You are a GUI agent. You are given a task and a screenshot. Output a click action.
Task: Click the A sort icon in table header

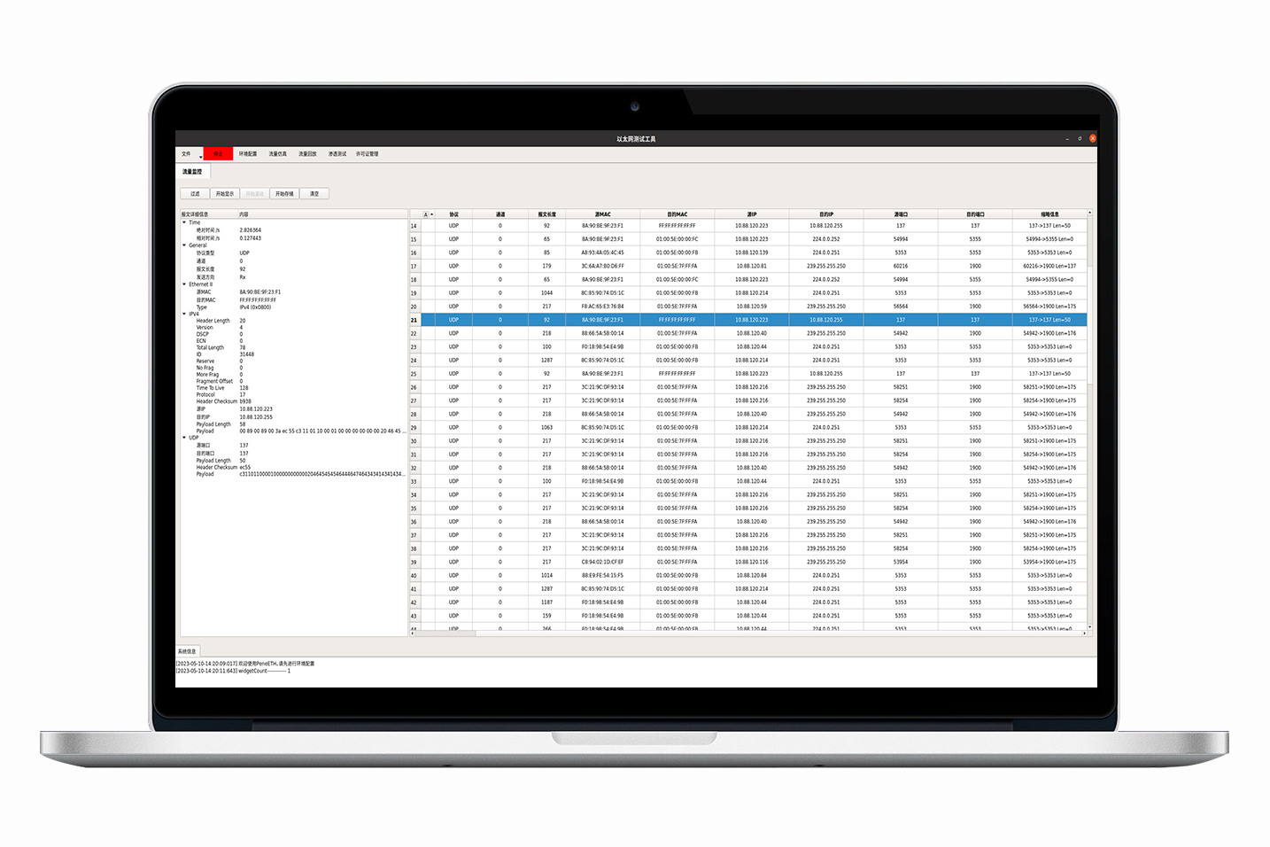pos(426,214)
